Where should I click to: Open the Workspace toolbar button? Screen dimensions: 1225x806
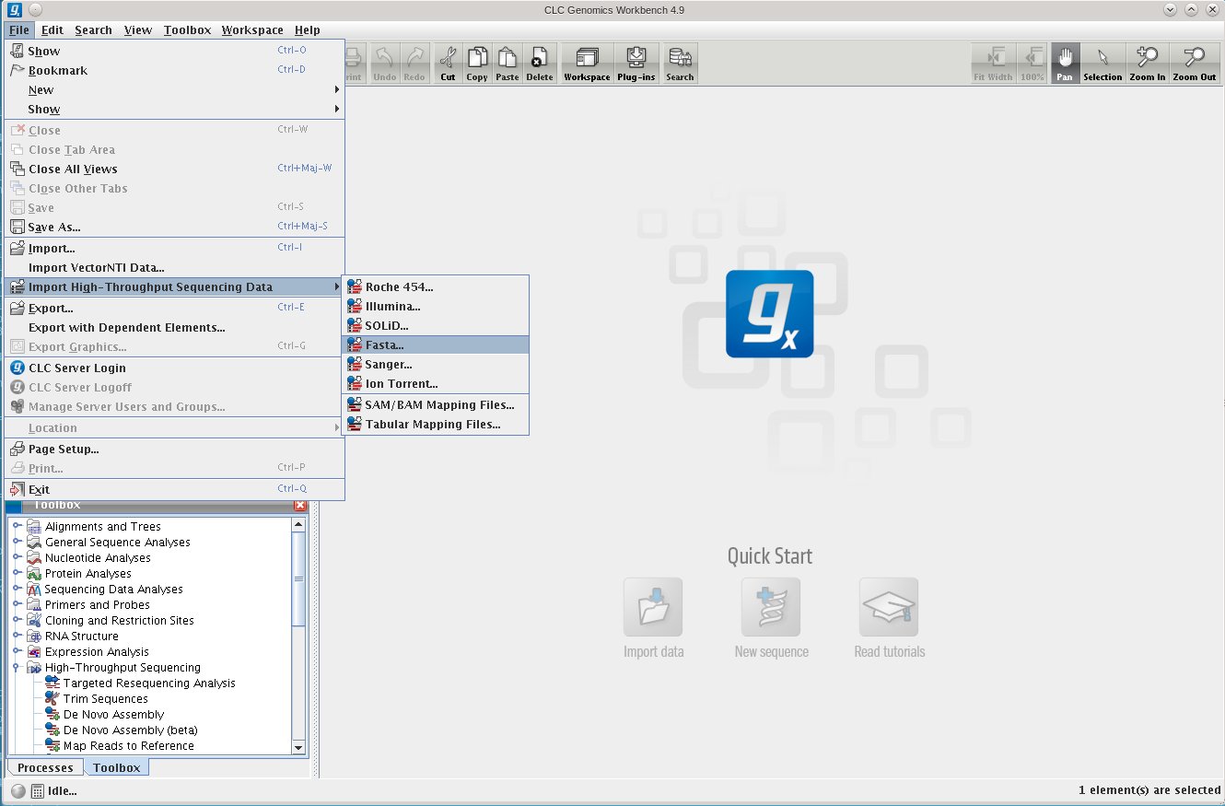[x=587, y=64]
